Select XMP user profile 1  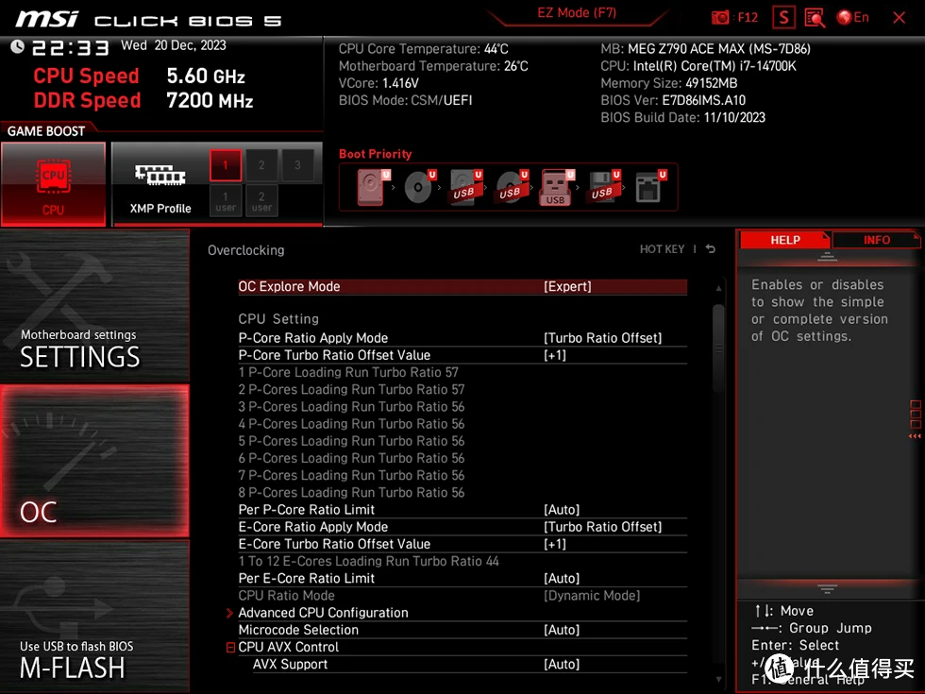[226, 200]
